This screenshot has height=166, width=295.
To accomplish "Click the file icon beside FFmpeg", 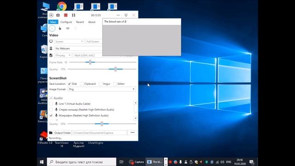I will (51, 55).
